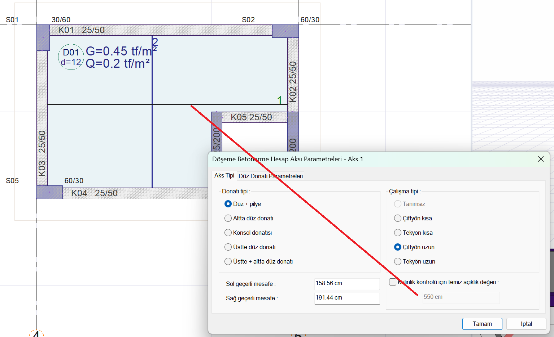
Task: Click the 550 cm disabled value field
Action: tap(461, 297)
